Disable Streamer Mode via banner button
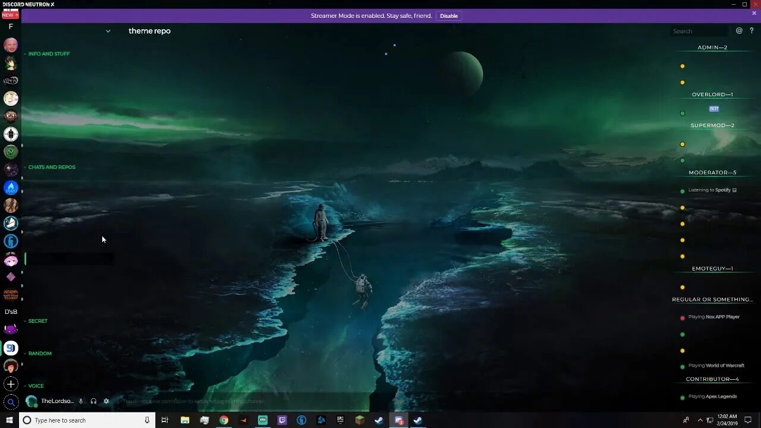 coord(449,16)
